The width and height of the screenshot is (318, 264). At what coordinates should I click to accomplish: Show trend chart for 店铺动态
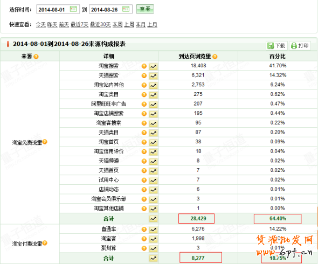coord(153,190)
